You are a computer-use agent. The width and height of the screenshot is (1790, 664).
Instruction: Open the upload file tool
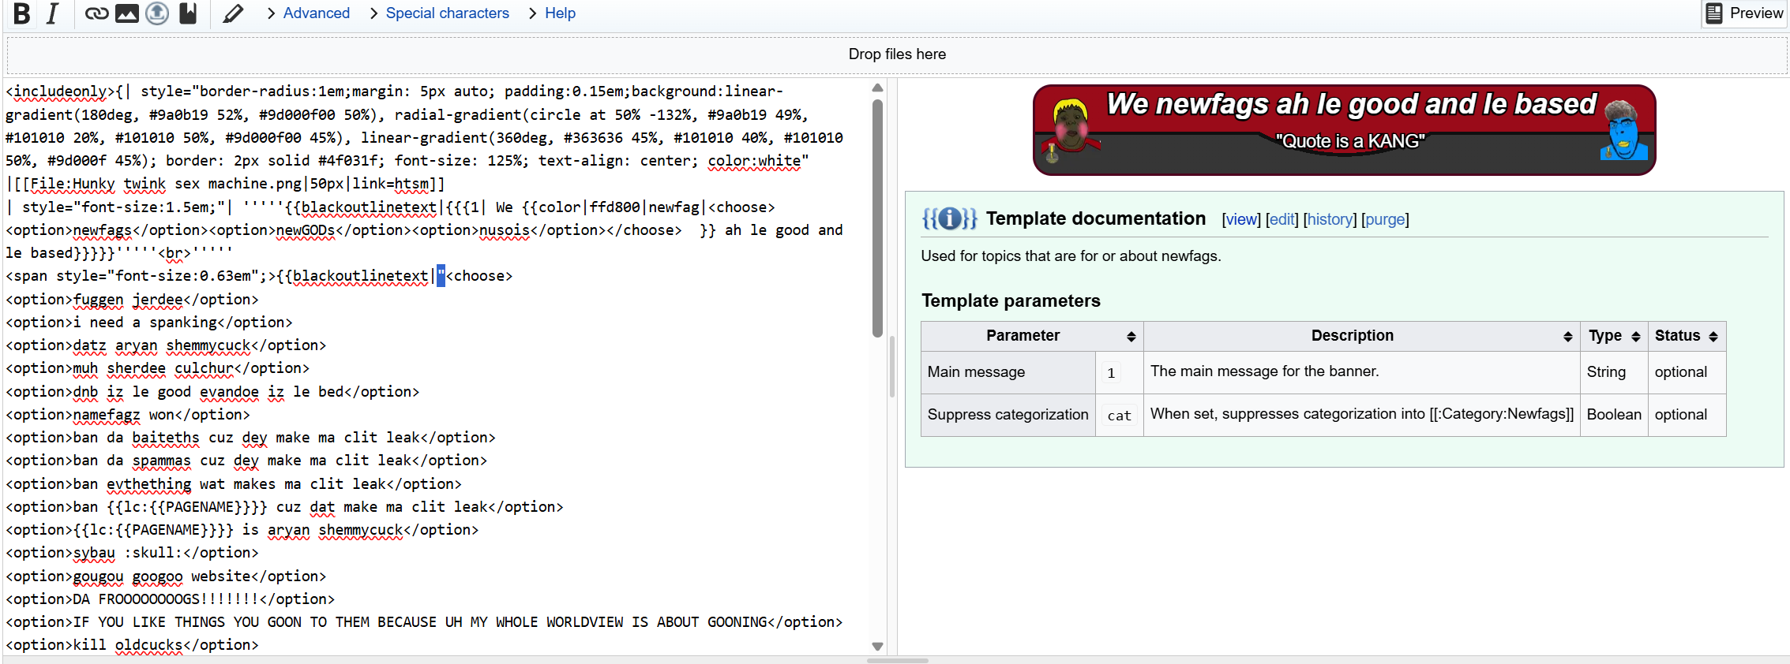[157, 13]
